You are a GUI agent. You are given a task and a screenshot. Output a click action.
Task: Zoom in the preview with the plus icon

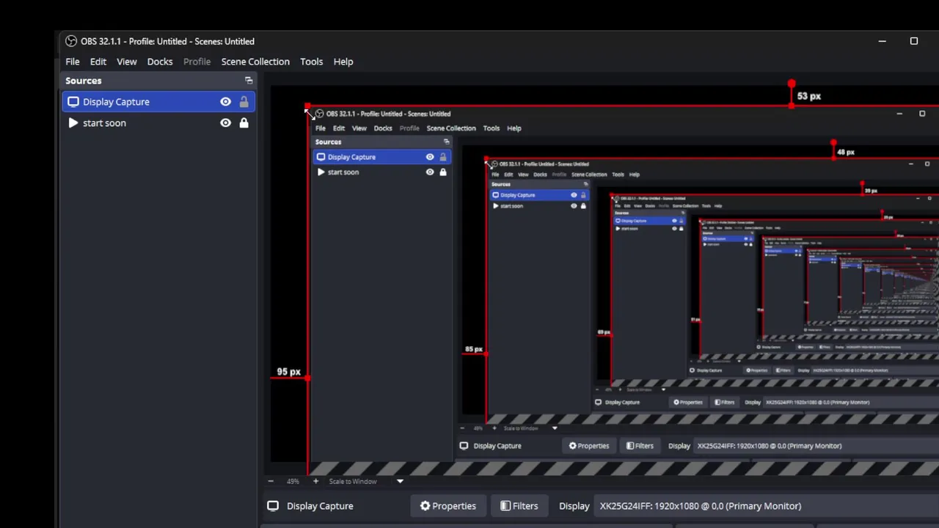(x=315, y=481)
